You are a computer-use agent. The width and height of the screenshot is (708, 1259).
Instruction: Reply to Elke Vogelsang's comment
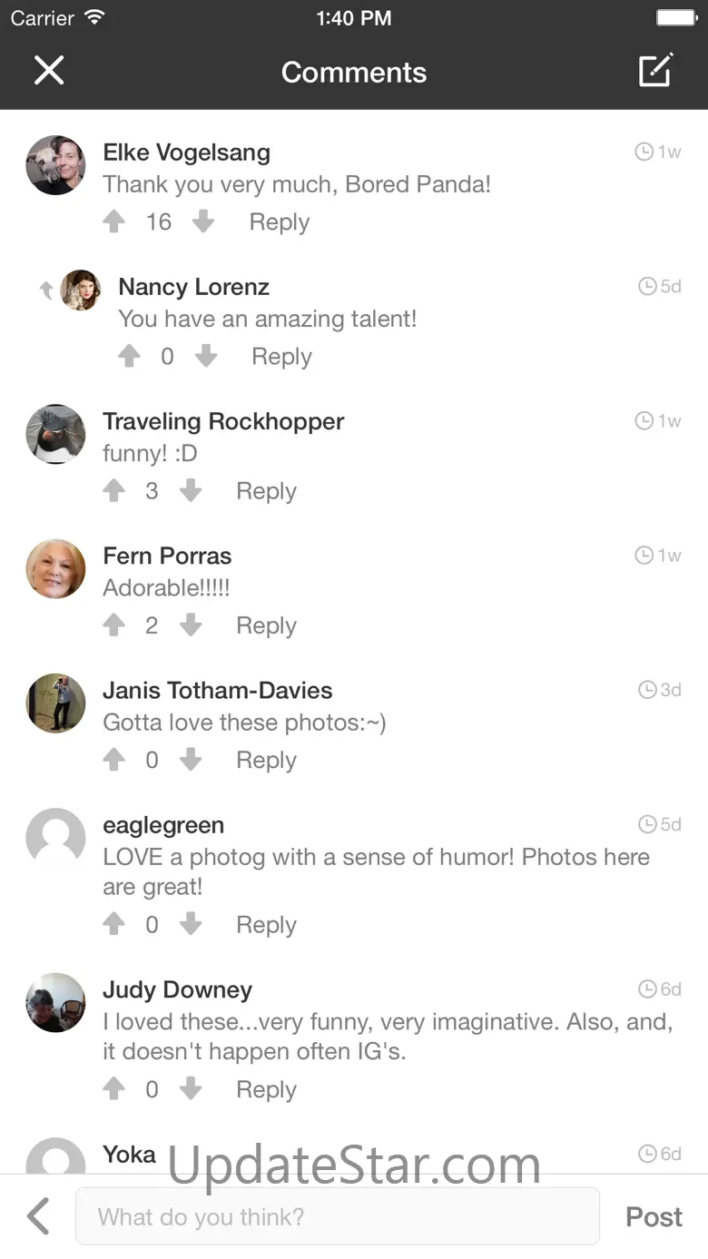pyautogui.click(x=280, y=222)
